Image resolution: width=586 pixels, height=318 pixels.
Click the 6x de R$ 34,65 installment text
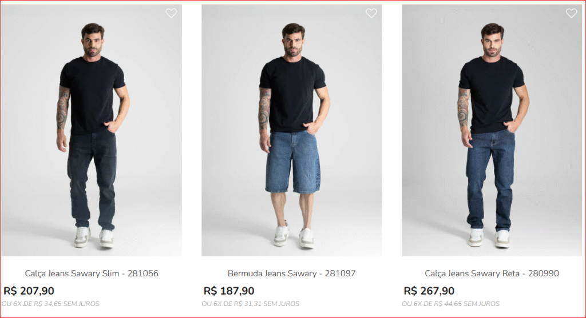(x=50, y=304)
